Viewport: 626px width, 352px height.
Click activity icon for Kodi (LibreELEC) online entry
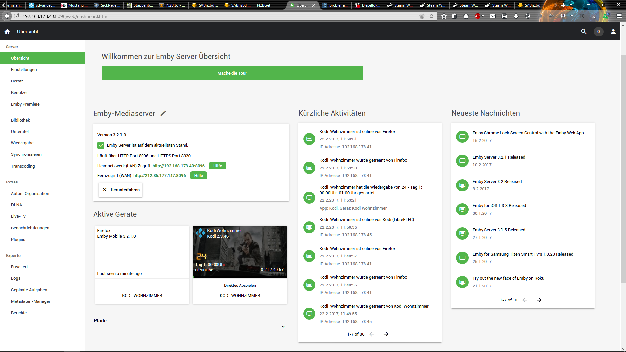point(309,227)
